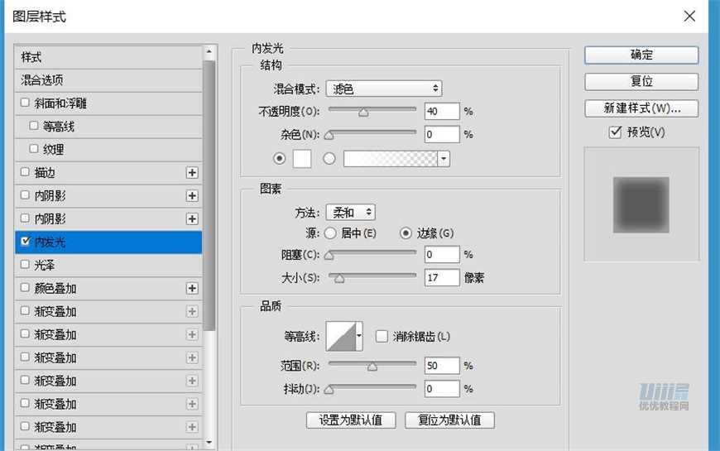The image size is (720, 451).
Task: Click the gradient preview swatch
Action: pos(391,159)
